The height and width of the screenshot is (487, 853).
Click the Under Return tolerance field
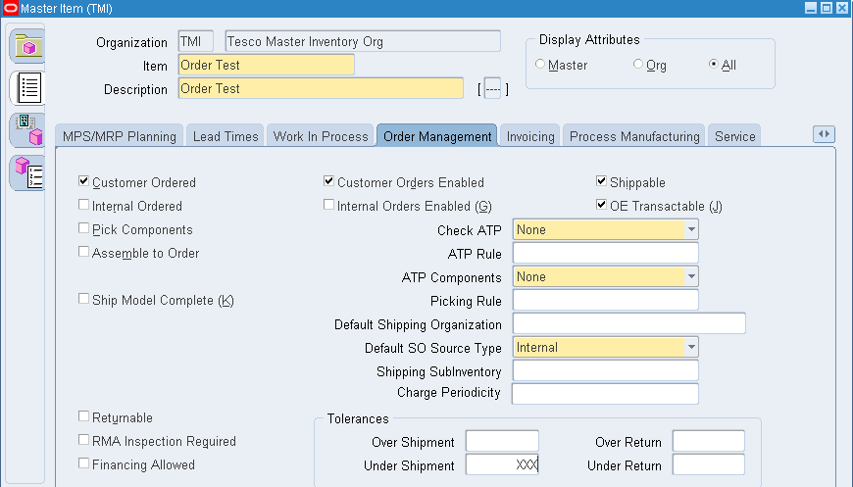(709, 464)
